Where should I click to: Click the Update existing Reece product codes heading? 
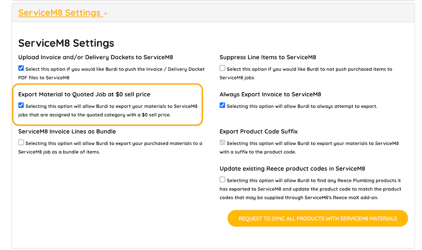(x=292, y=168)
